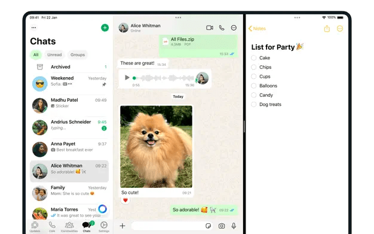The height and width of the screenshot is (234, 374).
Task: Tap the split view divider handle
Action: tap(244, 126)
